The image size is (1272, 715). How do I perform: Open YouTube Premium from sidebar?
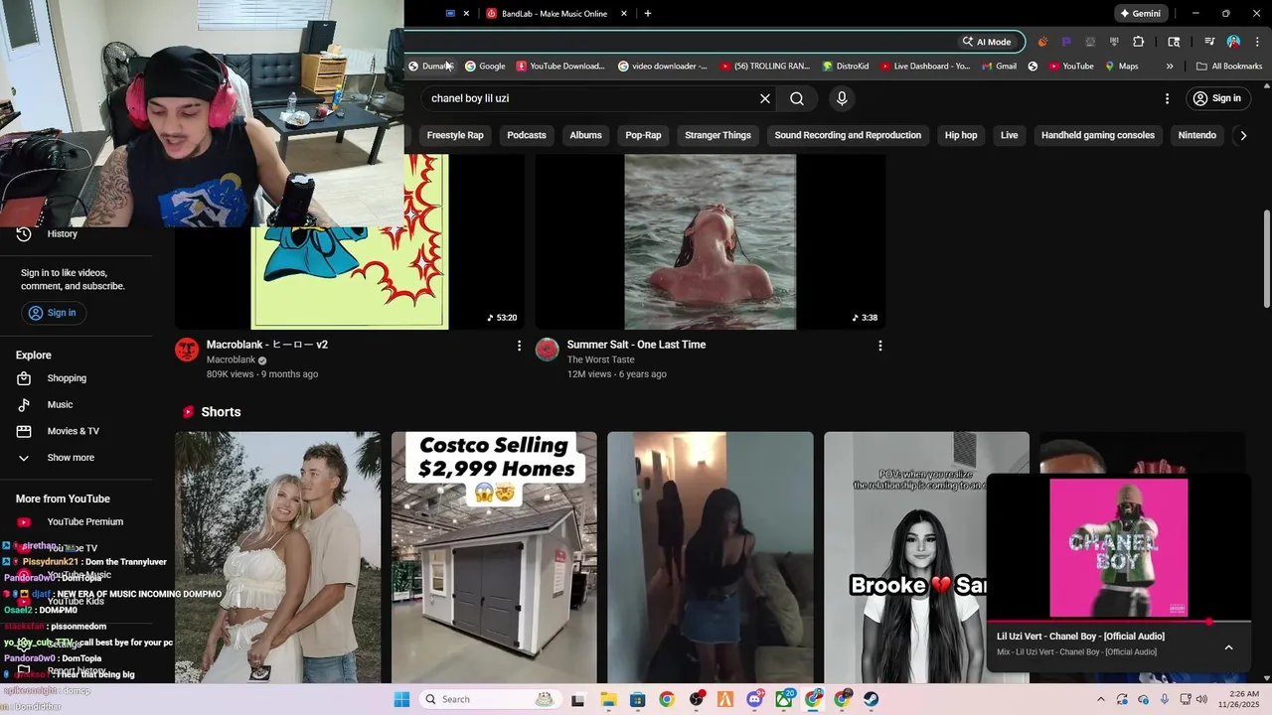[x=84, y=522]
